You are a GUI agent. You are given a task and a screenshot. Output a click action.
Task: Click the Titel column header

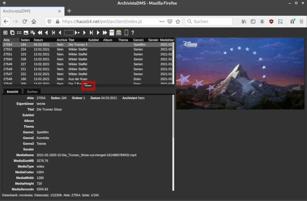pyautogui.click(x=71, y=40)
